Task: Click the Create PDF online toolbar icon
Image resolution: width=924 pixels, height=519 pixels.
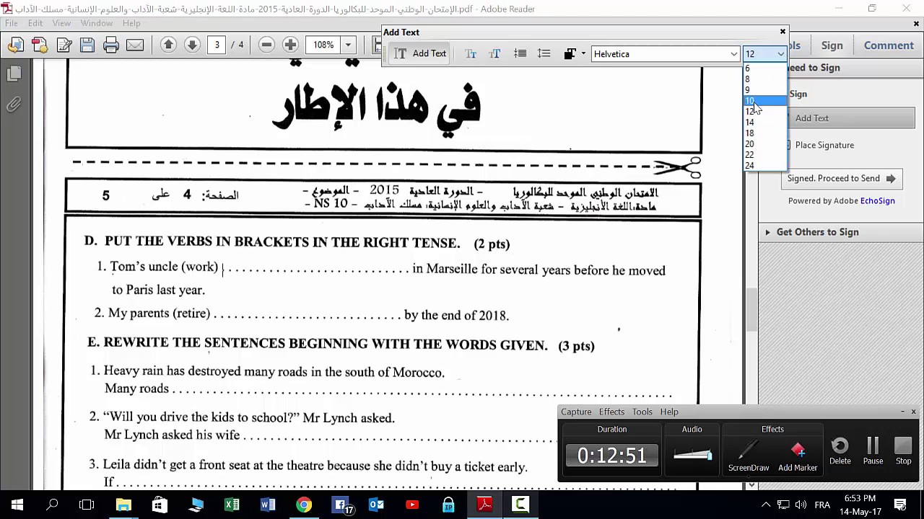Action: click(x=40, y=45)
